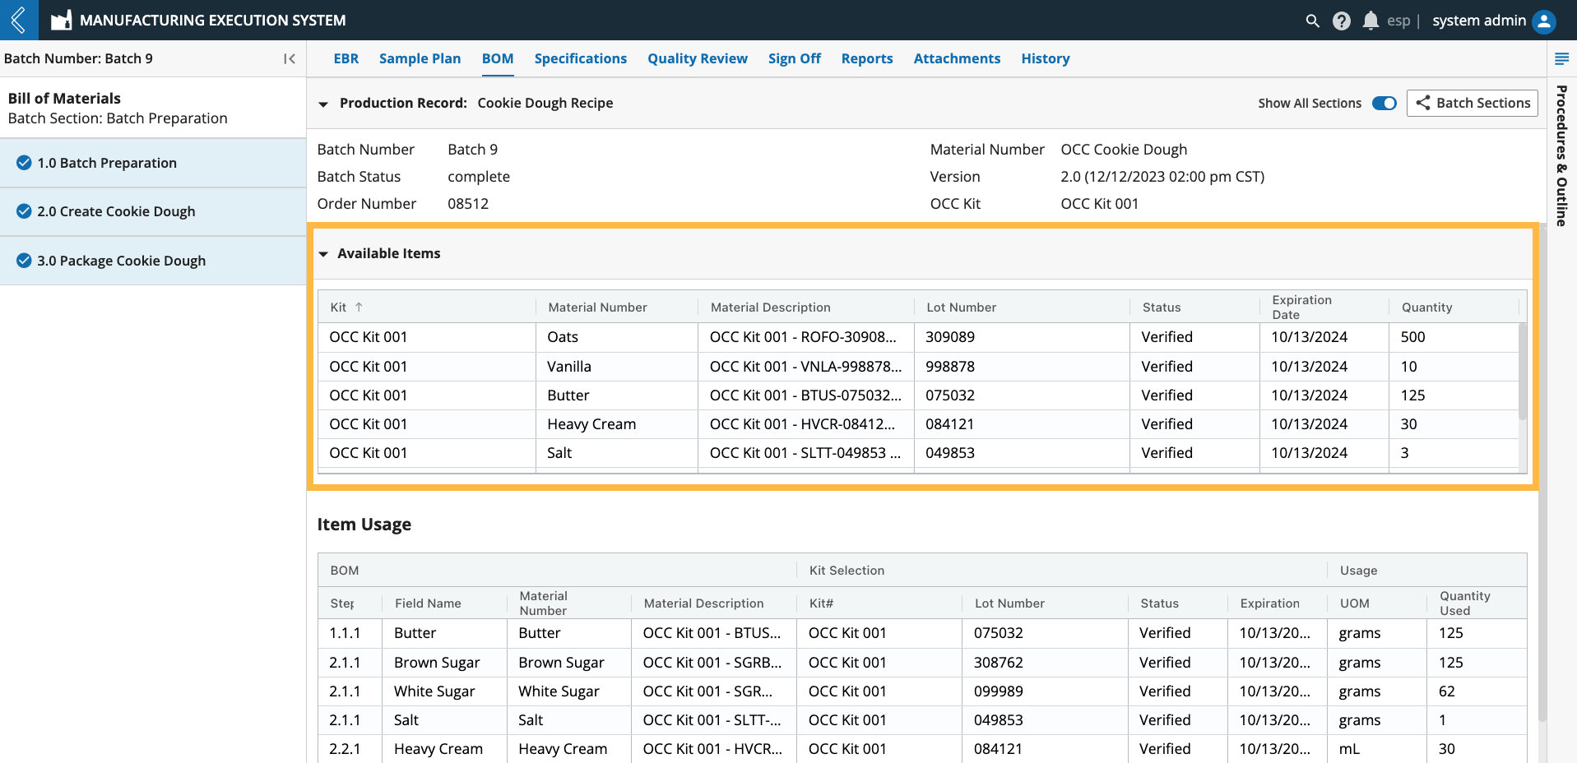1577x763 pixels.
Task: Open the help question mark icon
Action: click(x=1341, y=21)
